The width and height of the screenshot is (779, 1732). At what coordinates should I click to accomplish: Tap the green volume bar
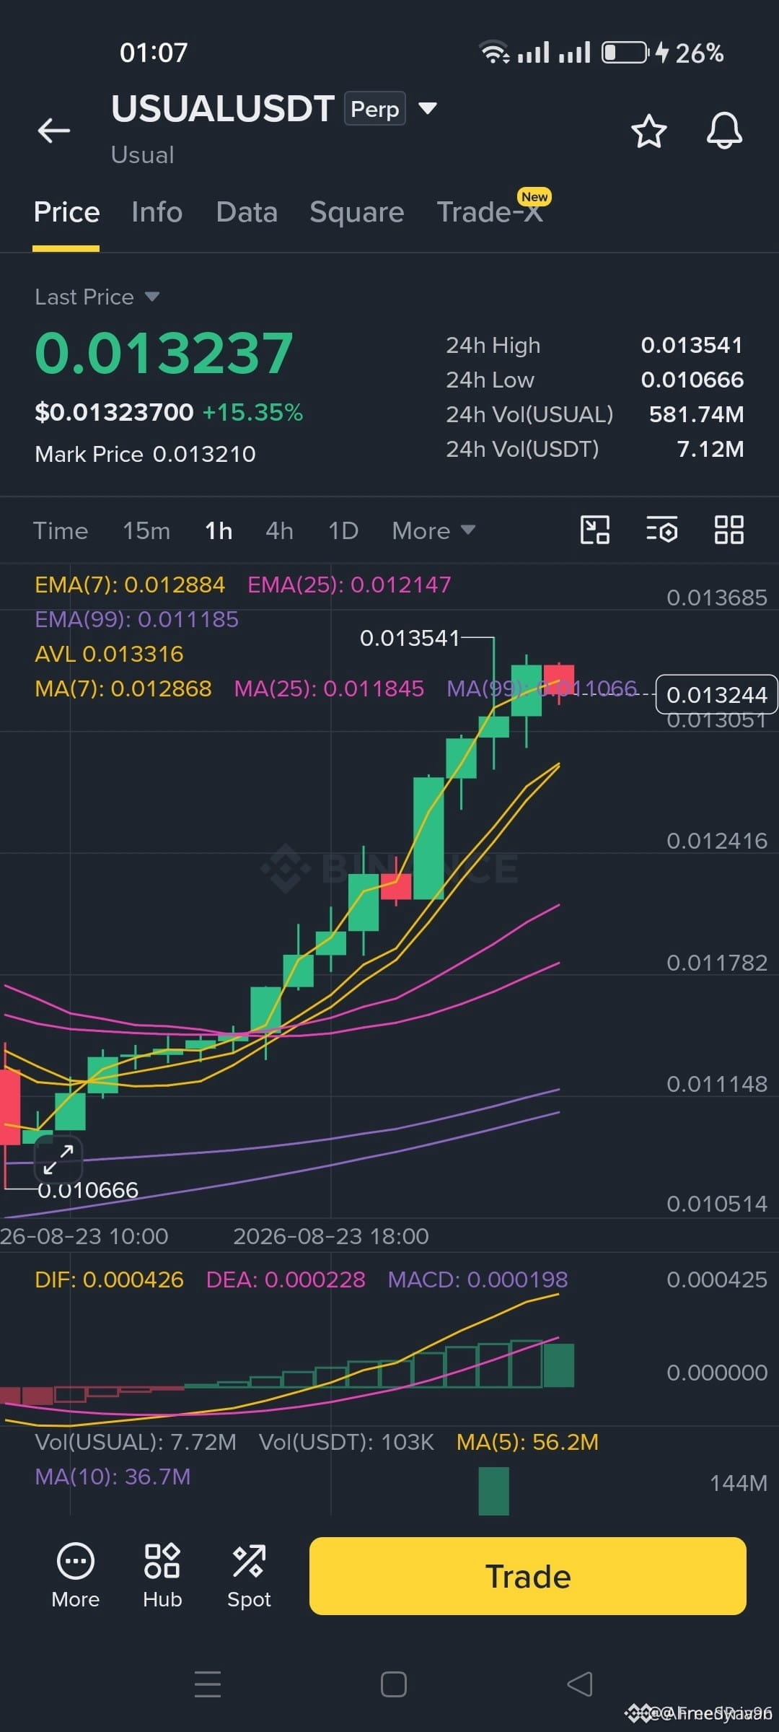[x=493, y=1491]
